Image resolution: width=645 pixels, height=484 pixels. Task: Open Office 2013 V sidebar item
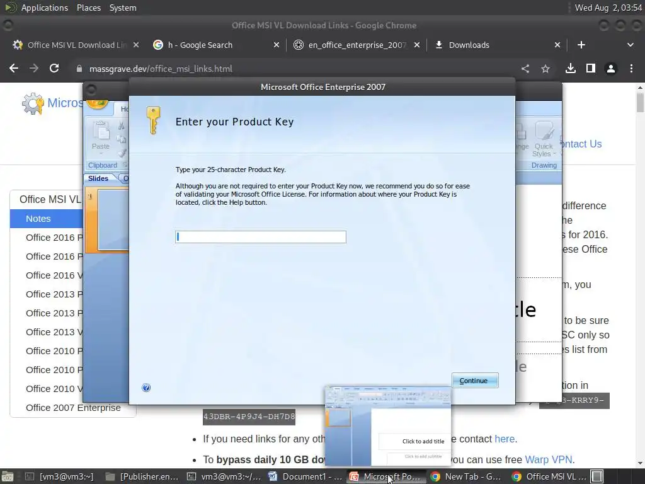pyautogui.click(x=54, y=331)
